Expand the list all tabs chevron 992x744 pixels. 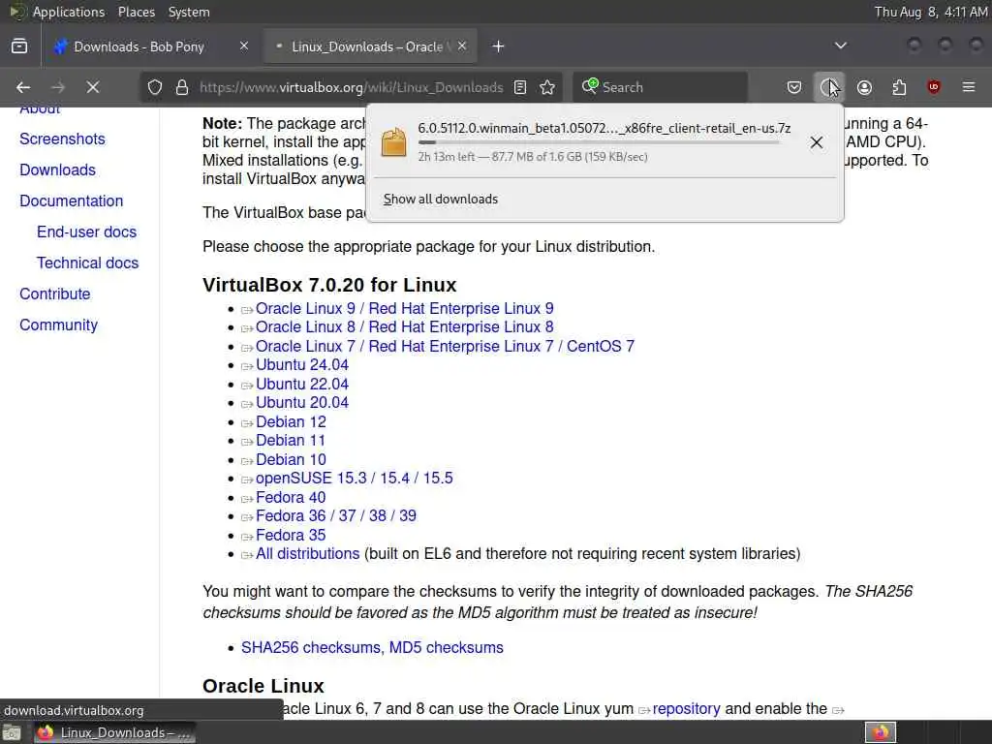tap(841, 46)
